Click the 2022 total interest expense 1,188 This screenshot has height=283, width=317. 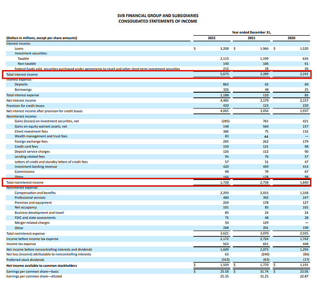pyautogui.click(x=225, y=95)
